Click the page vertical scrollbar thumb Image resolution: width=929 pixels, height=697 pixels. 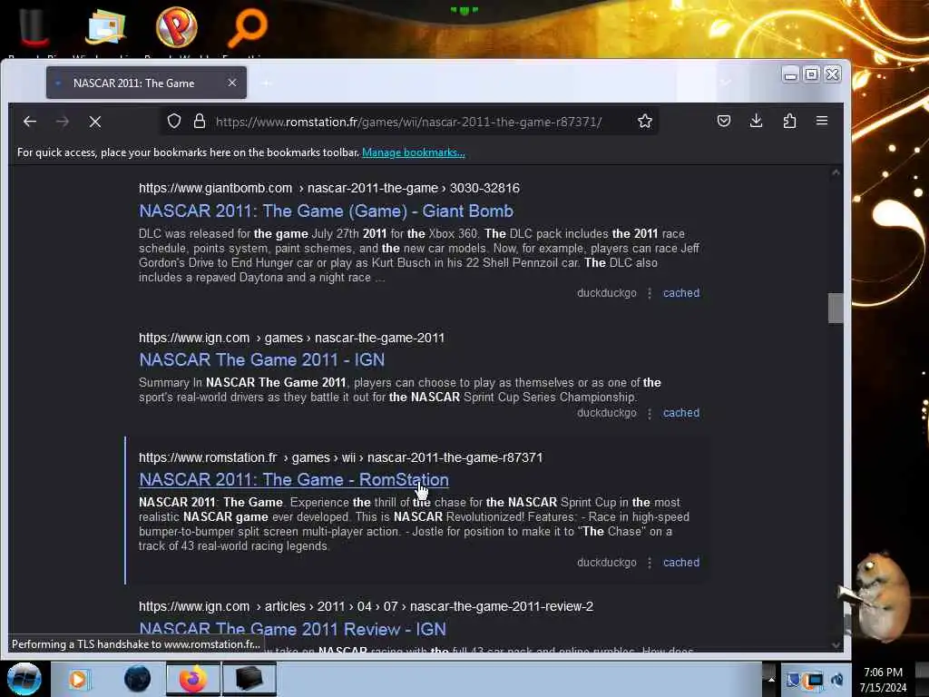coord(836,309)
